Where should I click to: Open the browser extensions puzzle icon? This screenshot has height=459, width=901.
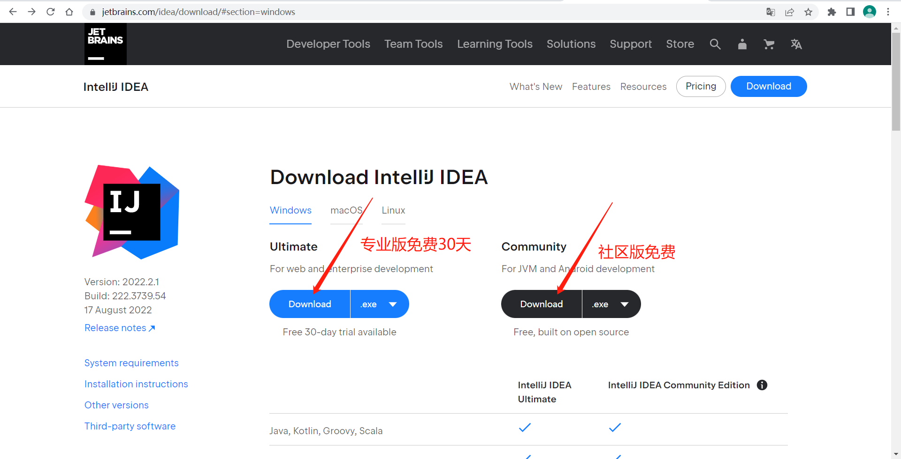click(832, 12)
